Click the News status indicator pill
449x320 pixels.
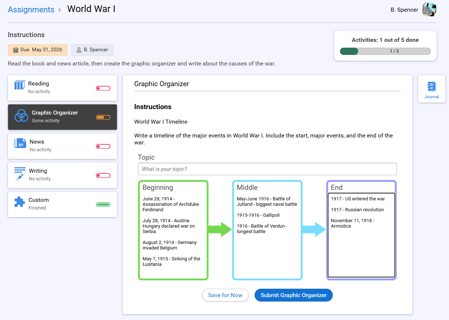(103, 147)
